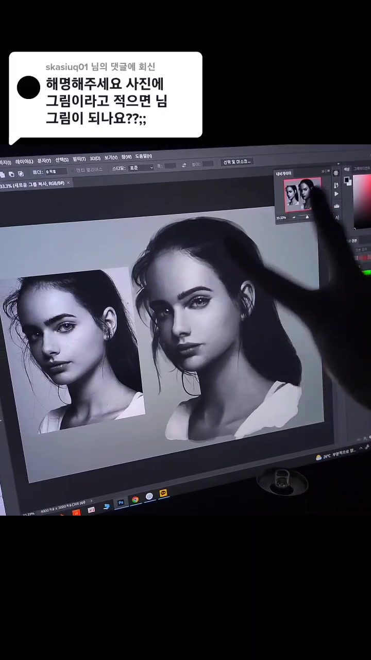Open the 레이어(L) menu in Photoshop

coord(24,161)
